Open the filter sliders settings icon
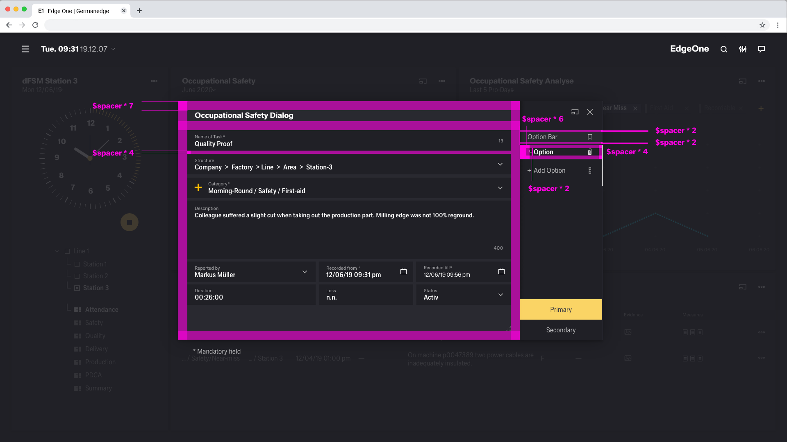 743,49
